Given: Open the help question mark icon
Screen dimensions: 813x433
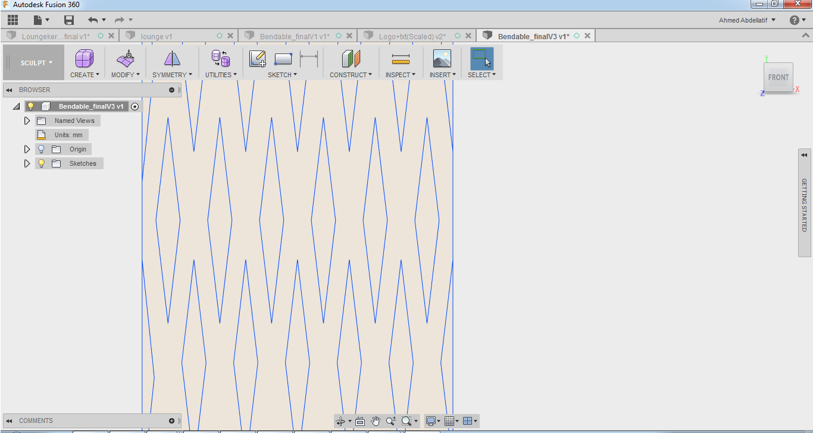Looking at the screenshot, I should (x=795, y=20).
